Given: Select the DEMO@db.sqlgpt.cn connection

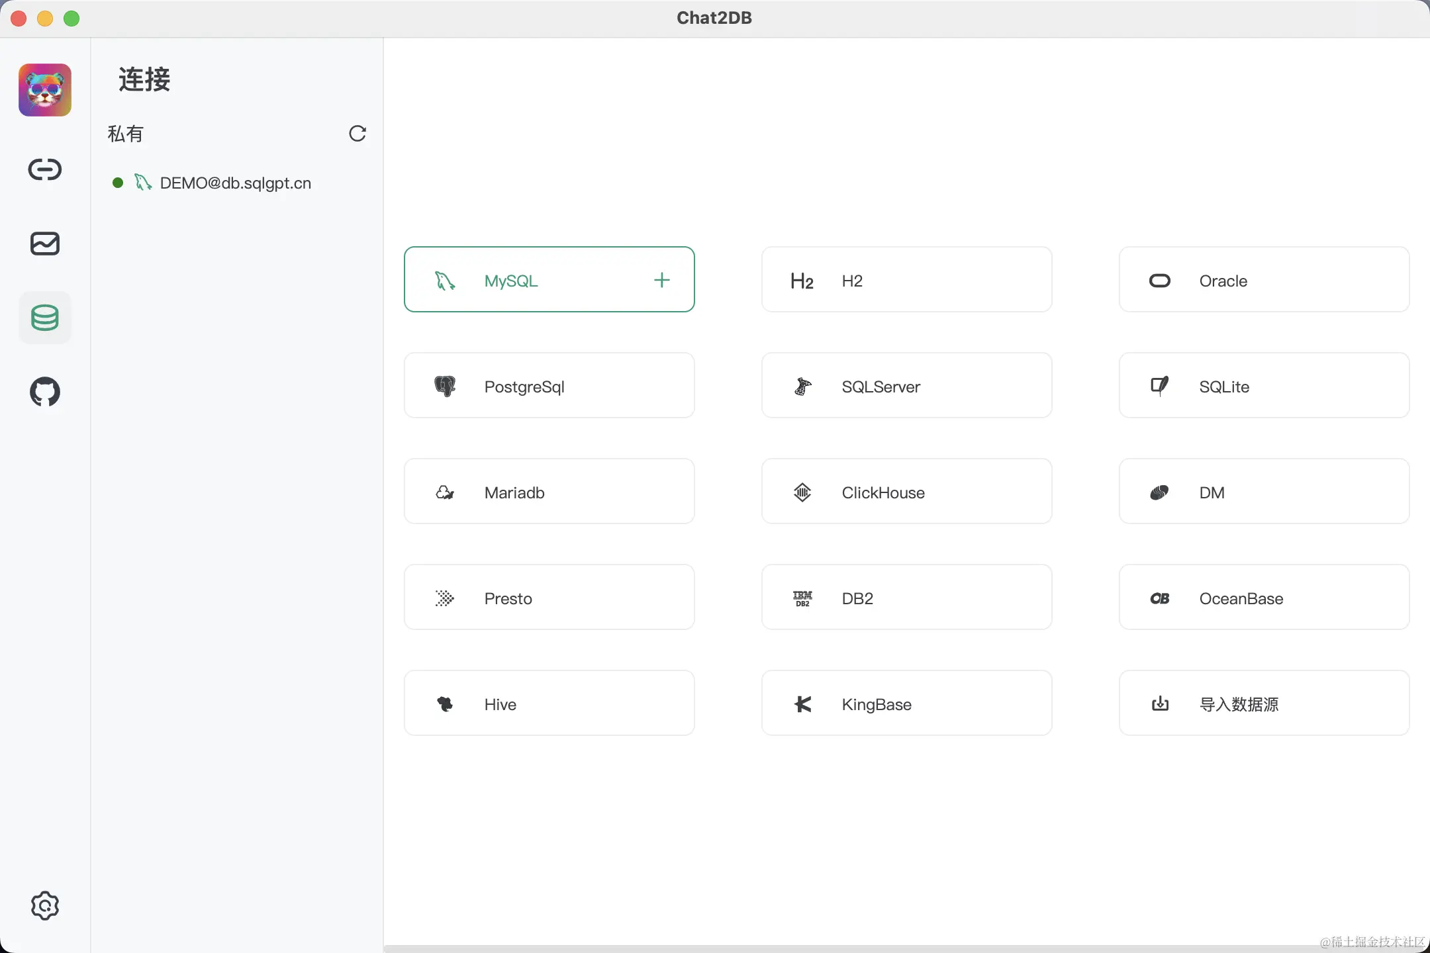Looking at the screenshot, I should (x=237, y=183).
